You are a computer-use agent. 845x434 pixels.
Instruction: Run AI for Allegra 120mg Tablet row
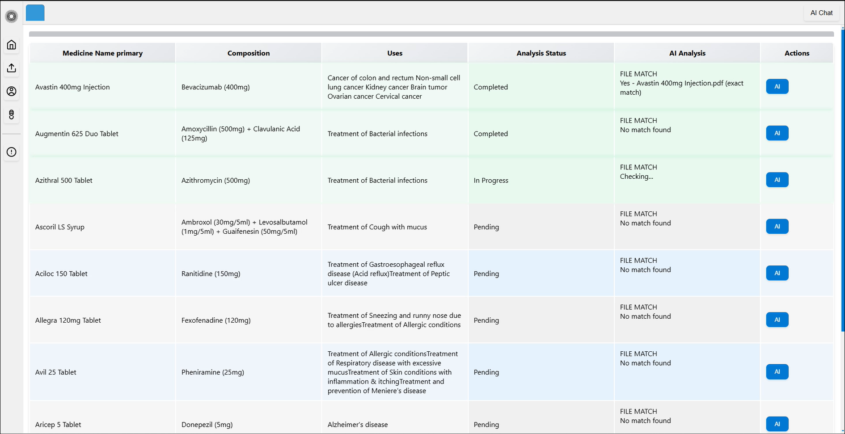click(777, 320)
